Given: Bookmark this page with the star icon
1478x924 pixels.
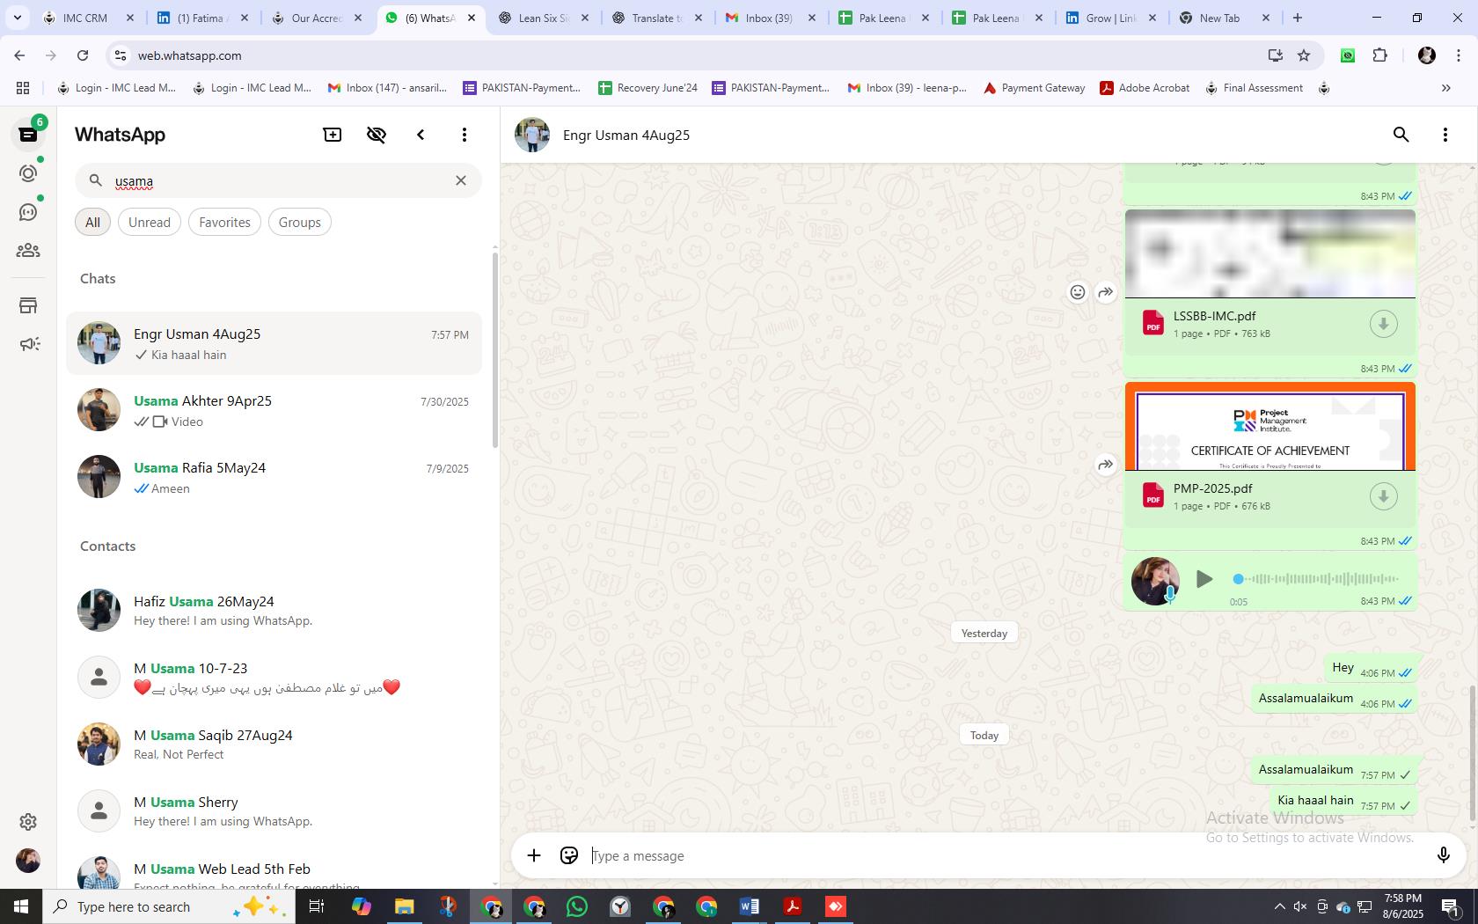Looking at the screenshot, I should point(1304,55).
